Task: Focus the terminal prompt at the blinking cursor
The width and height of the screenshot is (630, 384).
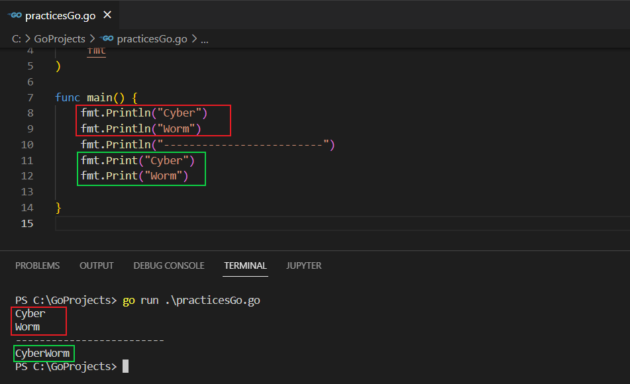Action: tap(125, 366)
